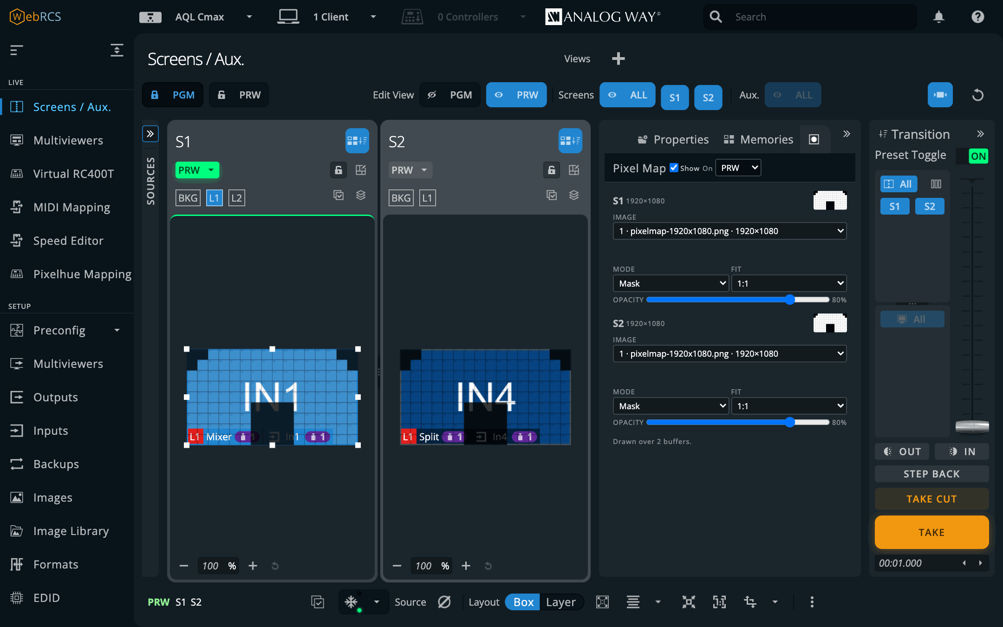
Task: Zoom out on S2 with minus
Action: pyautogui.click(x=397, y=566)
